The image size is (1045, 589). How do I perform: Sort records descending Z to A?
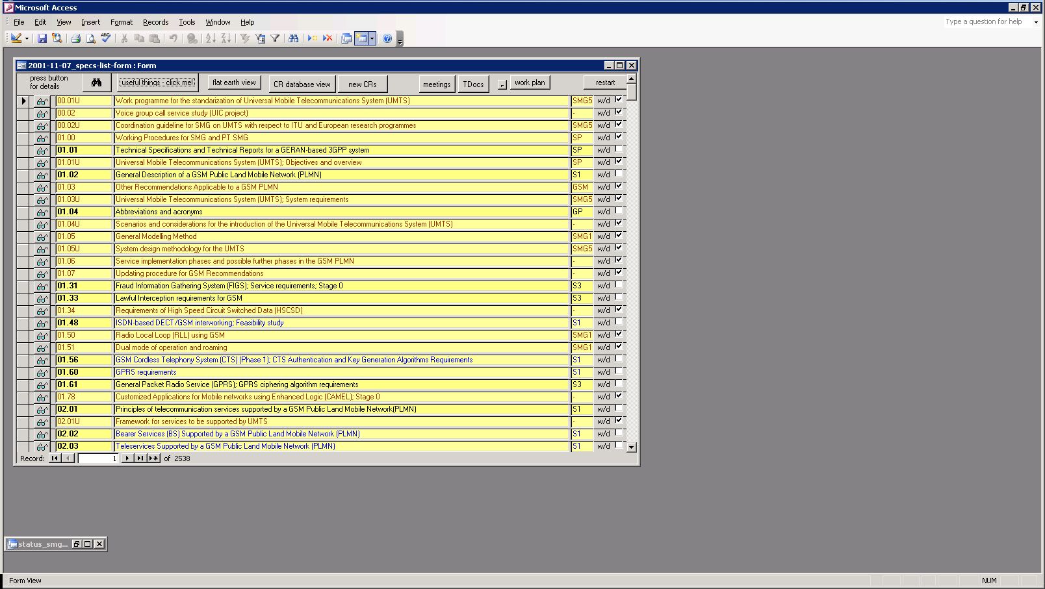(x=226, y=38)
